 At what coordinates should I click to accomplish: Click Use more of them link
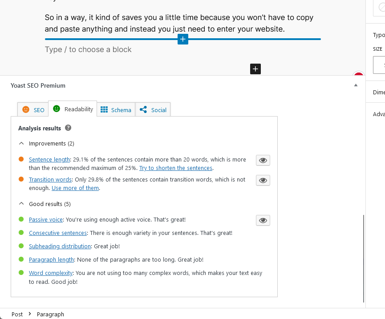[75, 188]
